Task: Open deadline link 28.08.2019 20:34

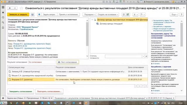Action: pos(20,46)
